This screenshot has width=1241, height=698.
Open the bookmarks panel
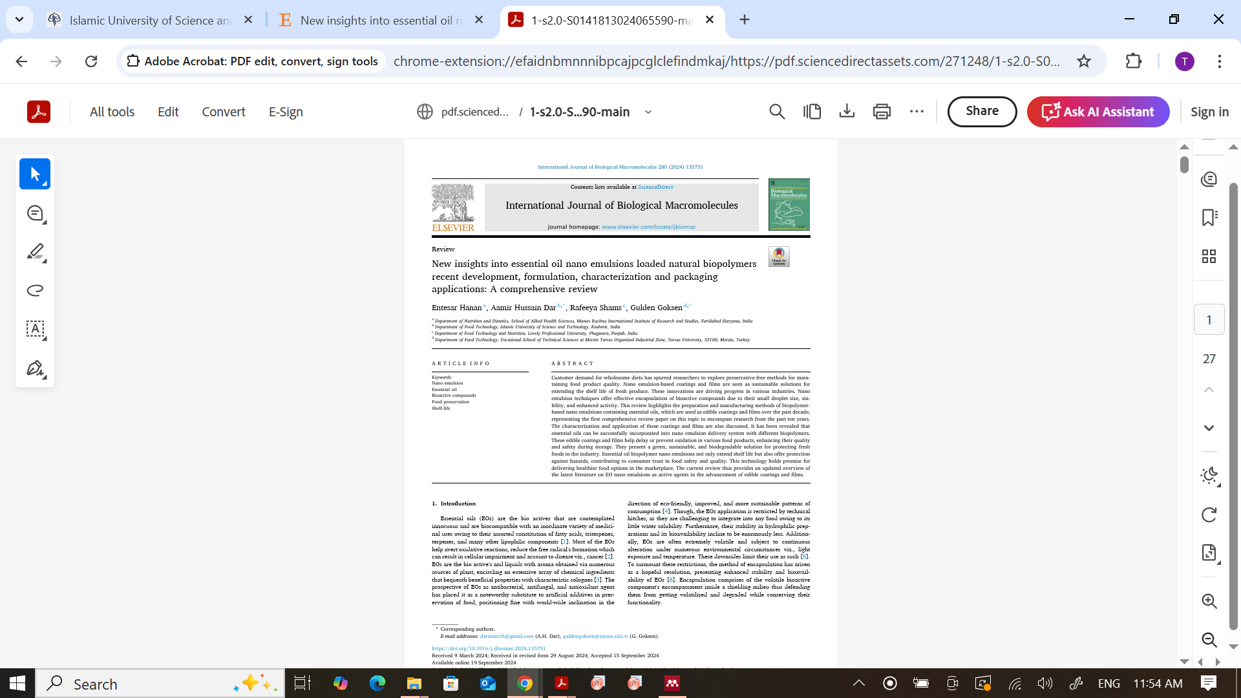[x=1209, y=217]
